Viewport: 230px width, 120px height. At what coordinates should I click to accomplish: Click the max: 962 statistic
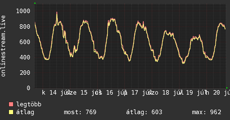[207, 112]
